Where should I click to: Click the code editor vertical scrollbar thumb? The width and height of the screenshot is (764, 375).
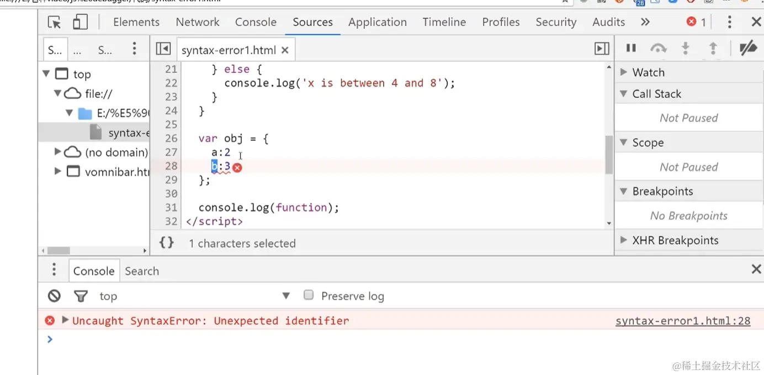coord(609,155)
